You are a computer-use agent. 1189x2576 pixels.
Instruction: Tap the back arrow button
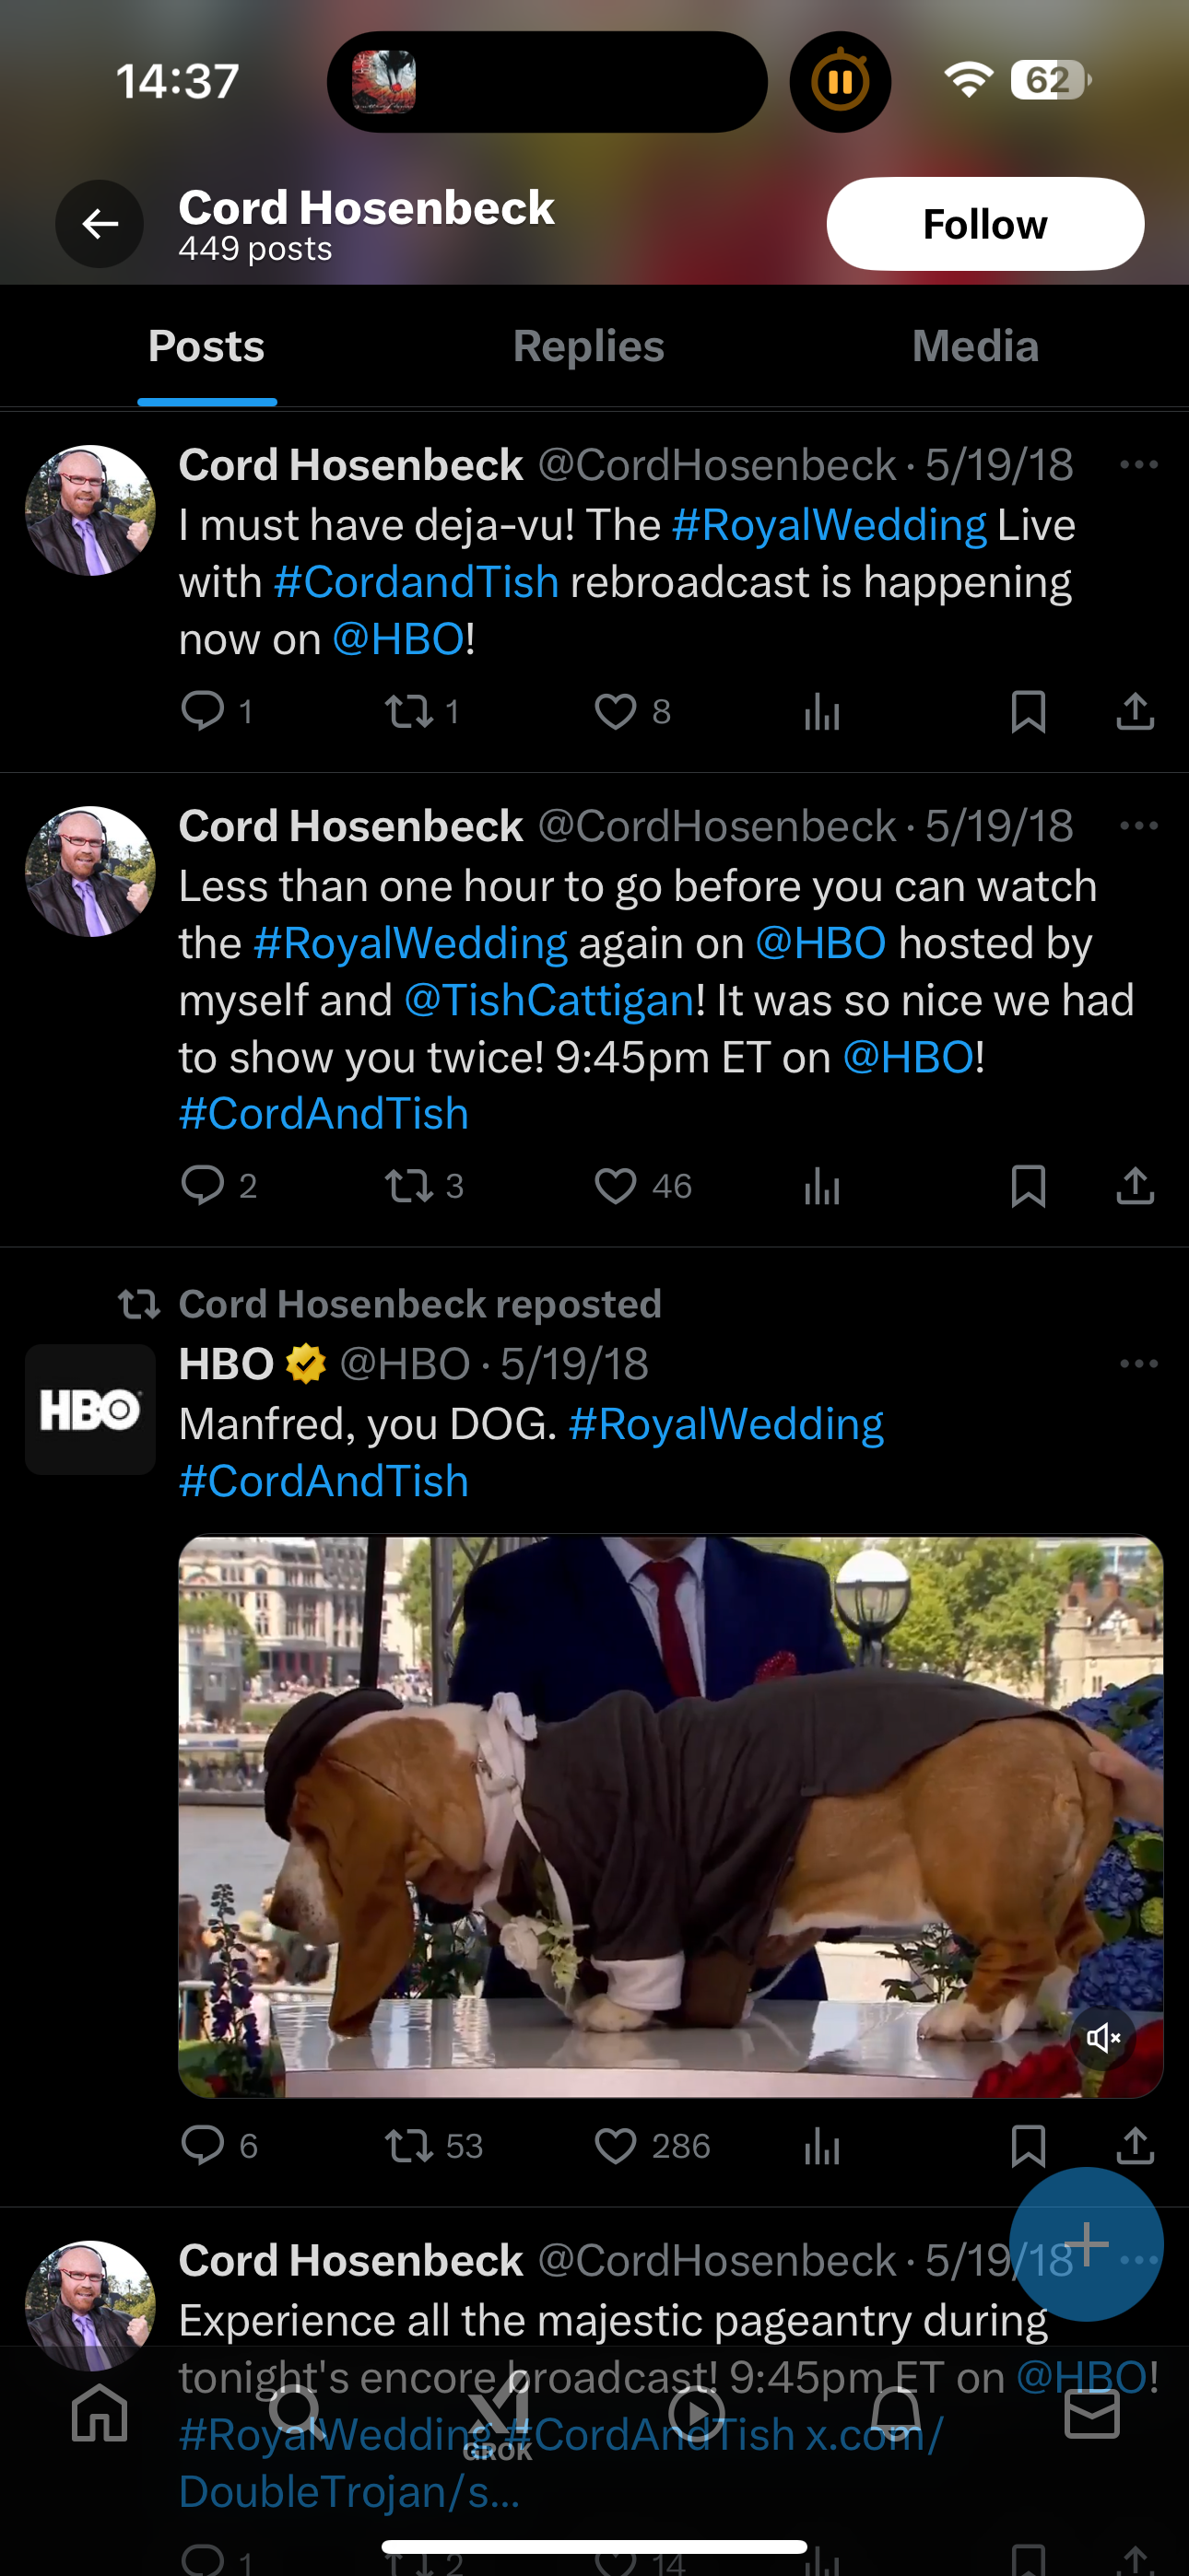tap(100, 224)
